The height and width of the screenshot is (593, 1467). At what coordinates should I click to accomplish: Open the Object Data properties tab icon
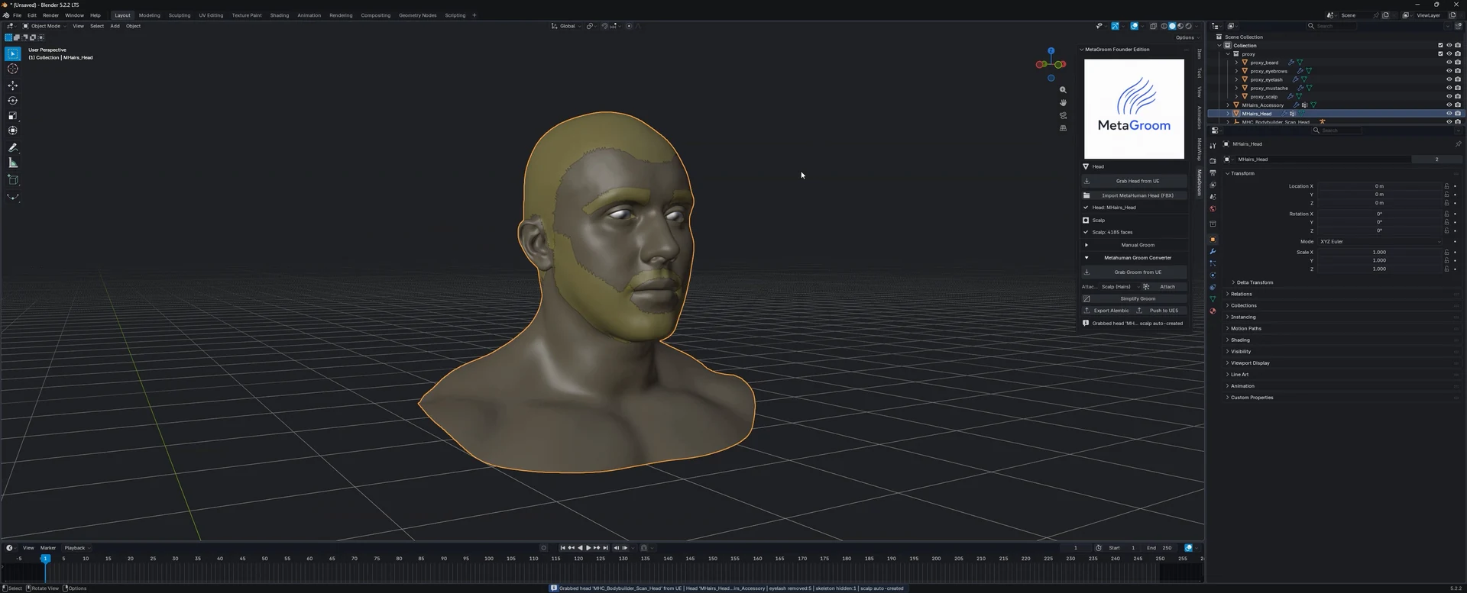pyautogui.click(x=1213, y=299)
